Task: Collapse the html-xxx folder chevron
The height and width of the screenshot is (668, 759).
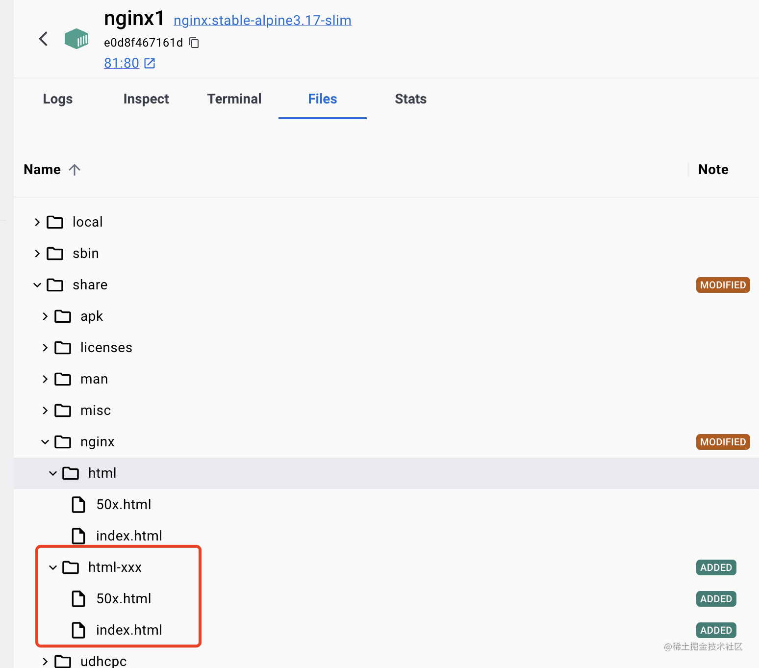Action: 53,567
